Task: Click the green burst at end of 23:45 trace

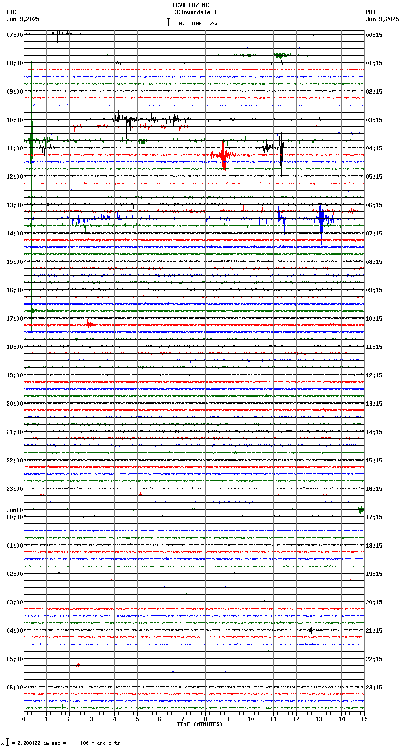Action: [361, 509]
